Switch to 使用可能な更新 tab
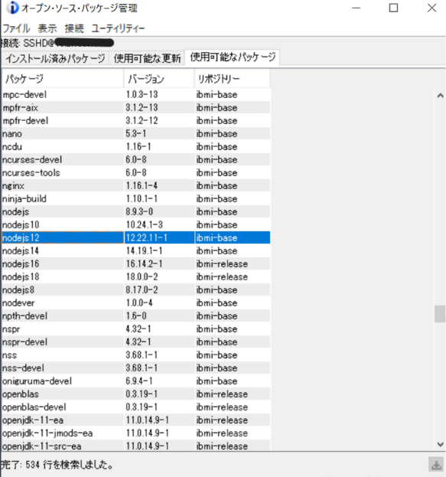The height and width of the screenshot is (477, 446). click(x=147, y=58)
